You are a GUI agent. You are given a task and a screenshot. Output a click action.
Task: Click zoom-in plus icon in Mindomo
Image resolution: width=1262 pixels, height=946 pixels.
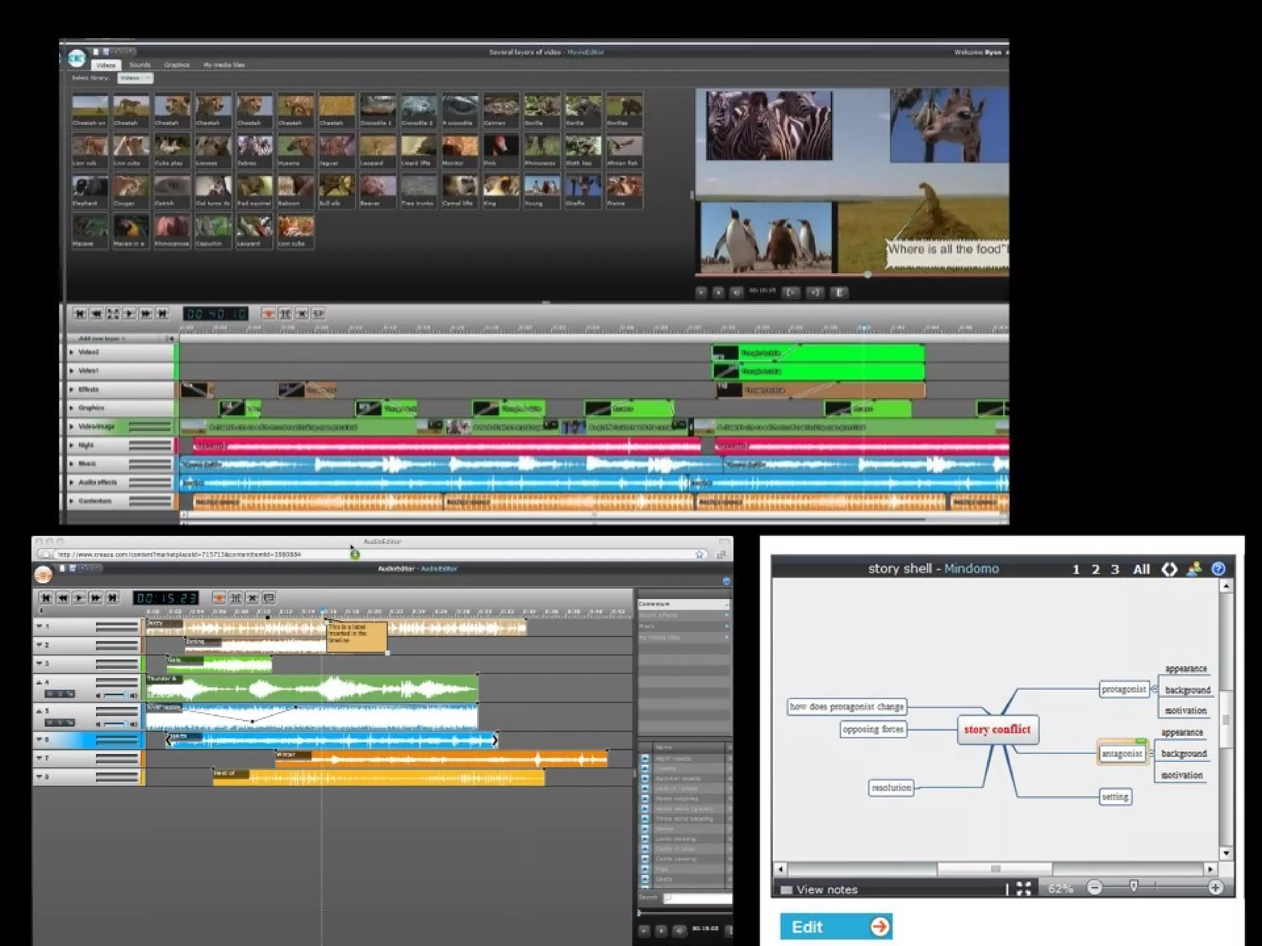click(1215, 887)
